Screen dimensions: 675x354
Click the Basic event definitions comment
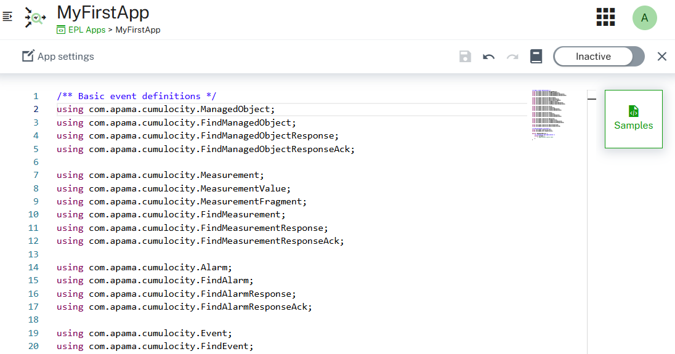tap(136, 96)
